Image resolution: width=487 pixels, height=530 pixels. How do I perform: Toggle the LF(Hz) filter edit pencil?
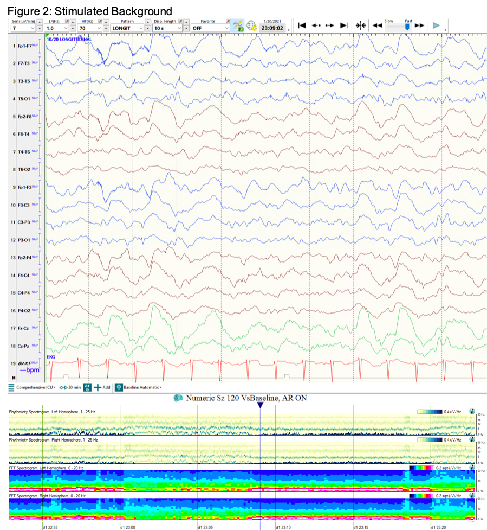67,21
